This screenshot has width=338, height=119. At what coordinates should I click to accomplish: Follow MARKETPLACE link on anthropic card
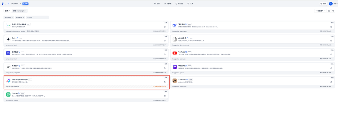326,86
